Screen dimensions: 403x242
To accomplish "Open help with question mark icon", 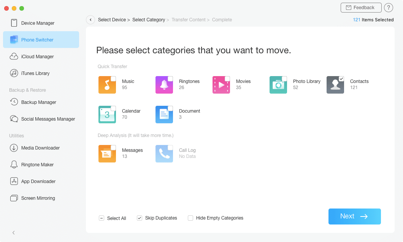I will [388, 8].
